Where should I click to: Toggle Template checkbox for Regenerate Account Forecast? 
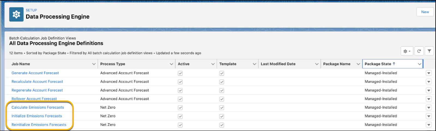click(x=222, y=90)
